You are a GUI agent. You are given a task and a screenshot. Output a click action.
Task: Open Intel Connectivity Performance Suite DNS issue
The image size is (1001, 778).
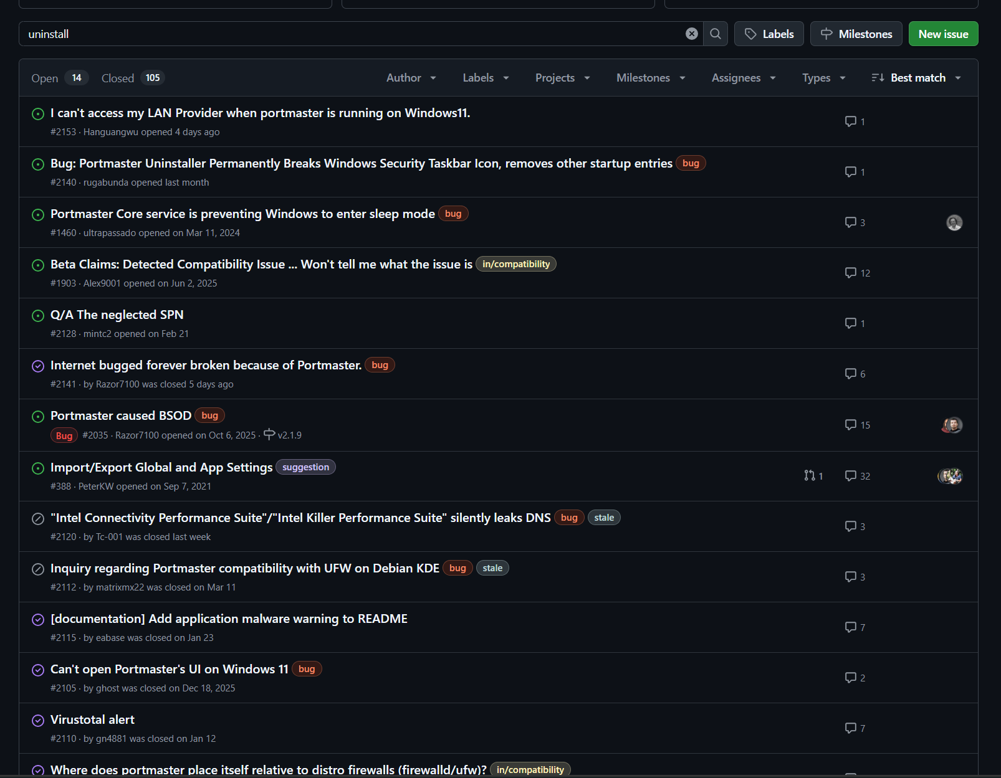coord(300,518)
